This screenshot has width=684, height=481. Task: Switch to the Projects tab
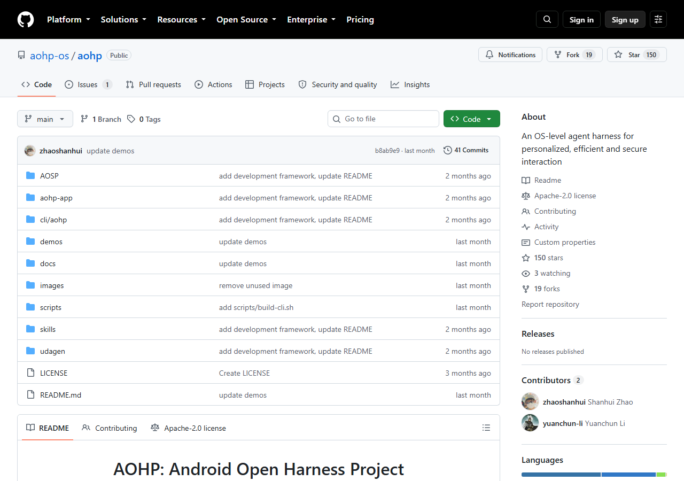(265, 84)
